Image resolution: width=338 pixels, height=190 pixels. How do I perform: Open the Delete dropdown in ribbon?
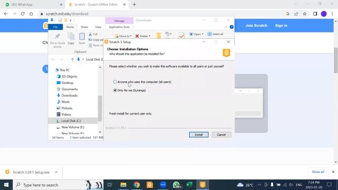(143, 36)
